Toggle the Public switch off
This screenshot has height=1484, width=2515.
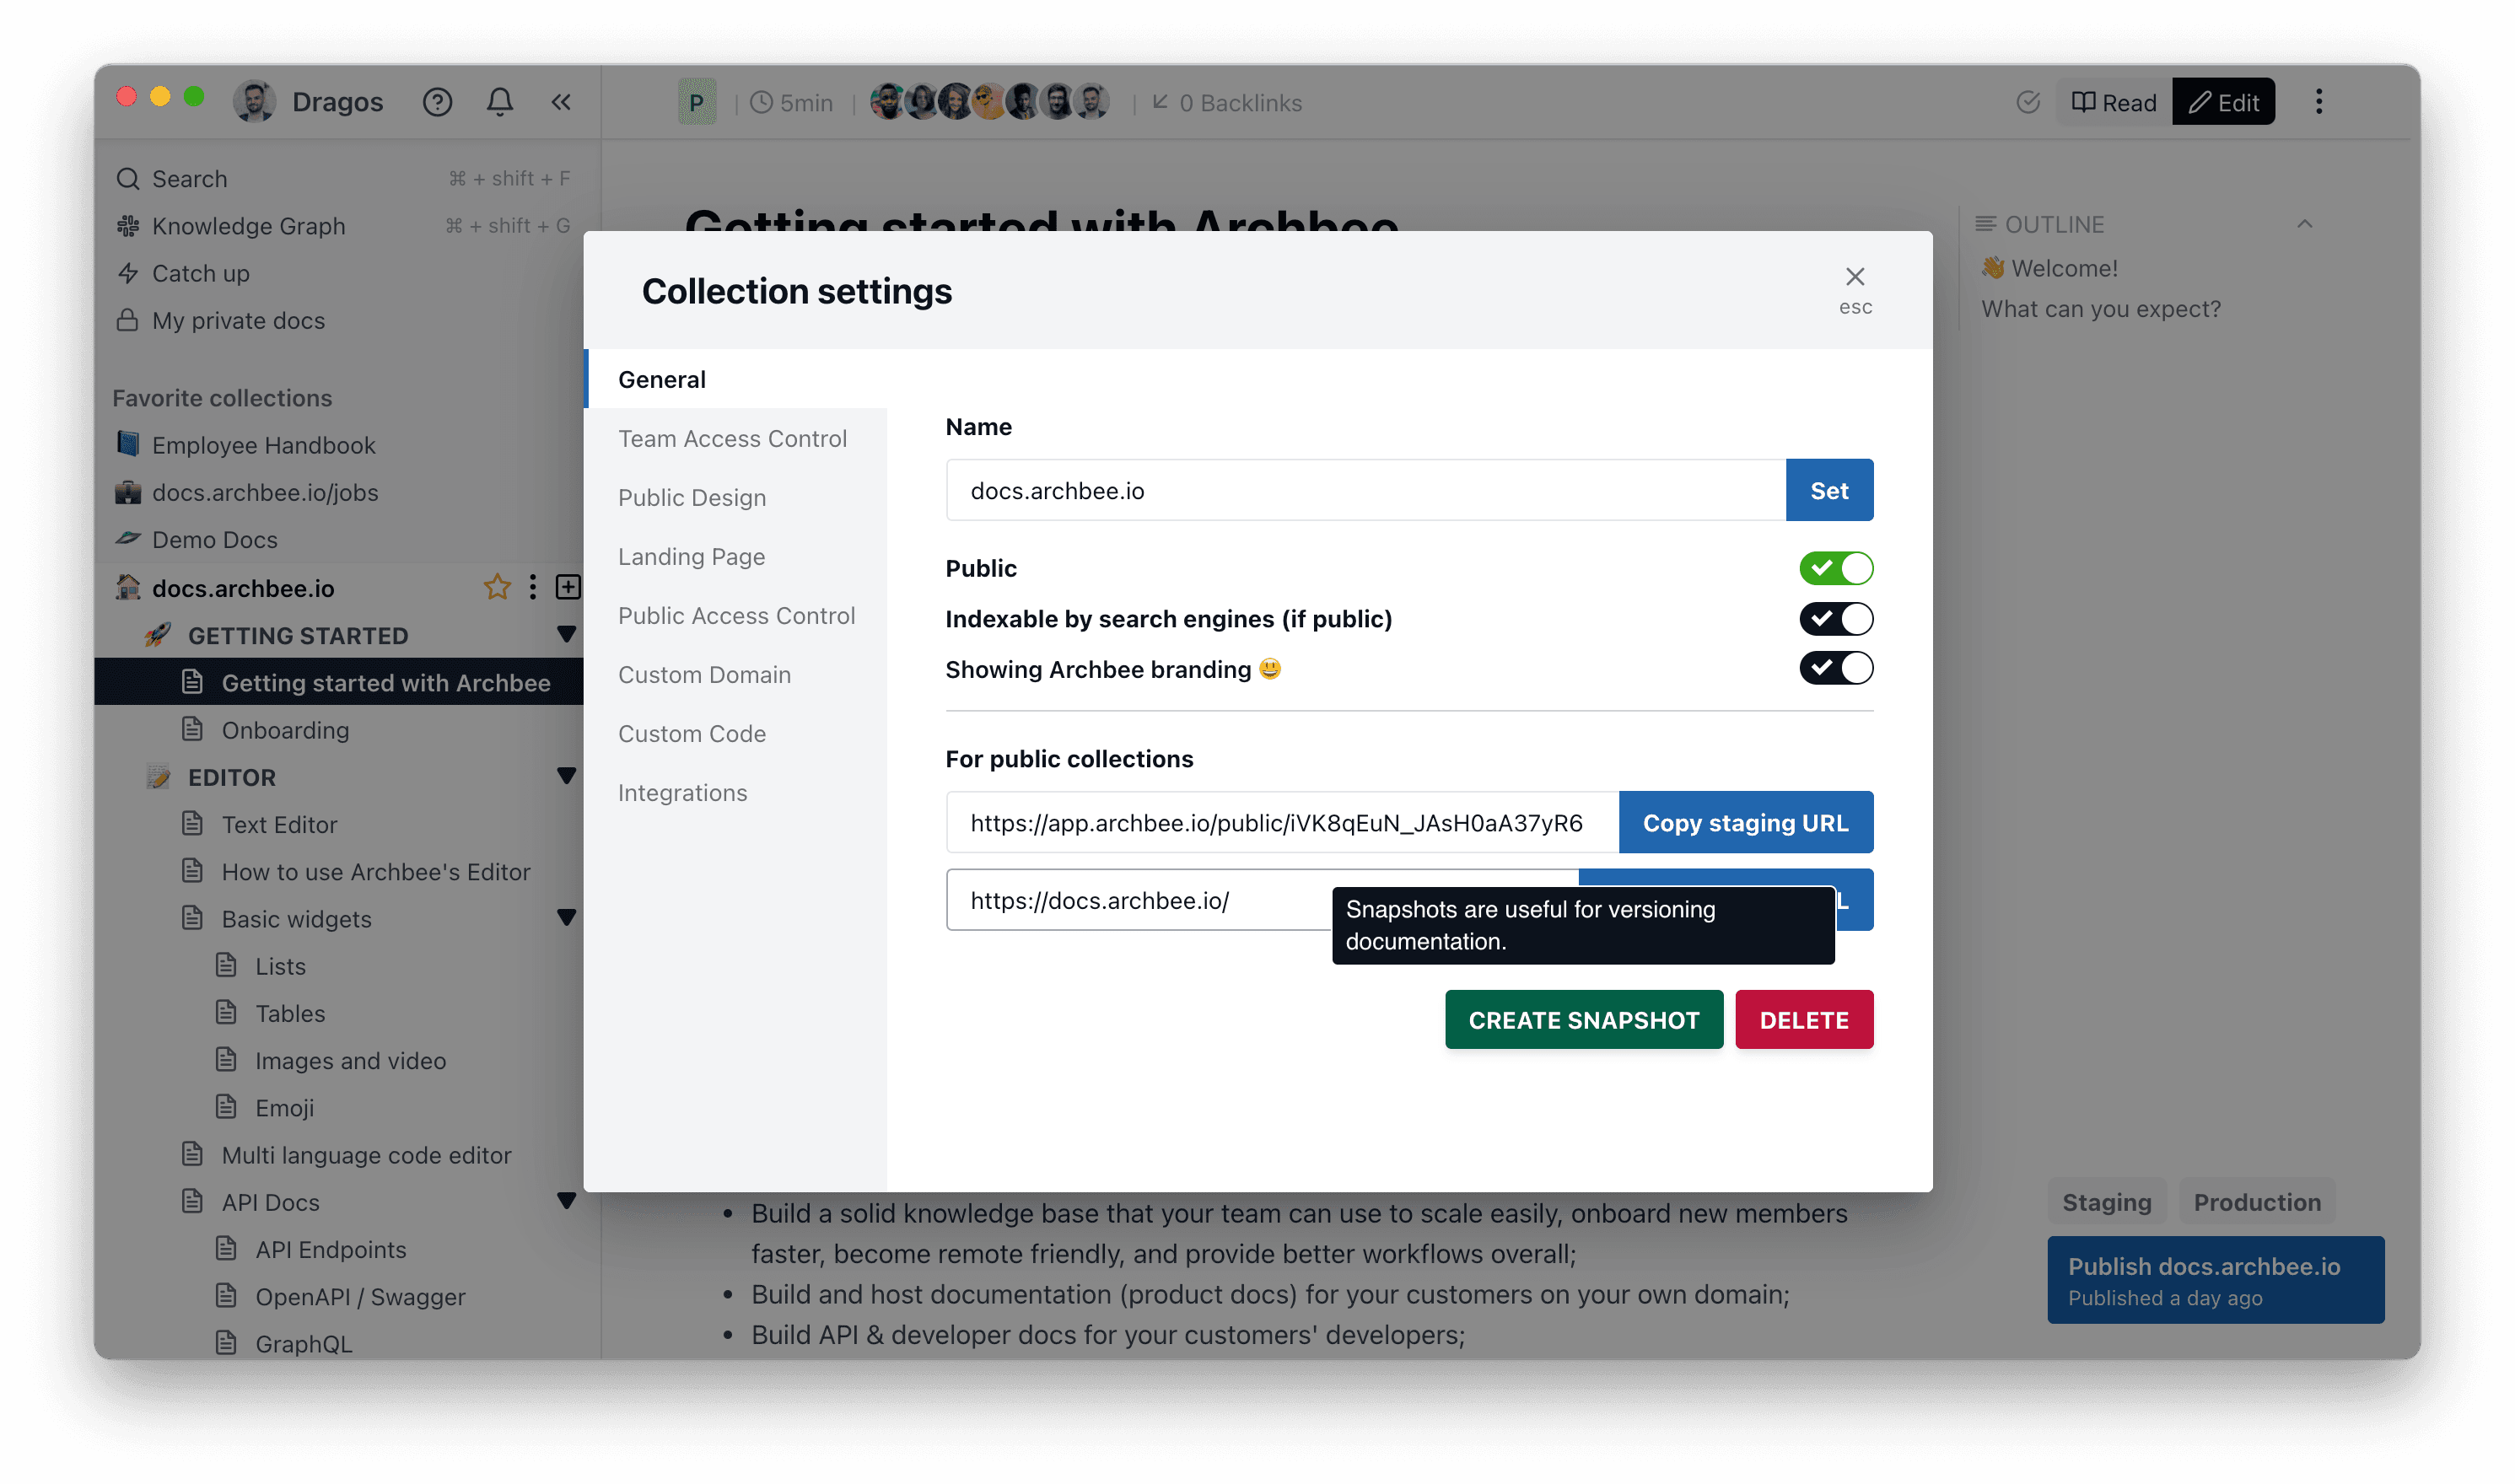click(1836, 568)
